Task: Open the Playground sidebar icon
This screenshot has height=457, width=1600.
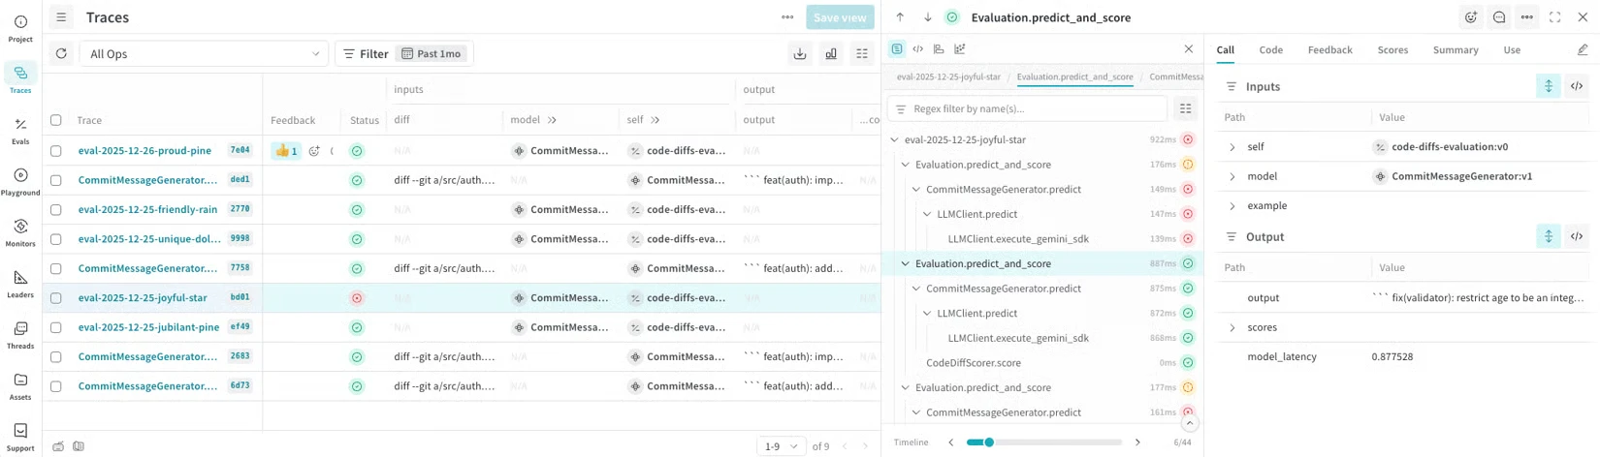Action: click(x=20, y=182)
